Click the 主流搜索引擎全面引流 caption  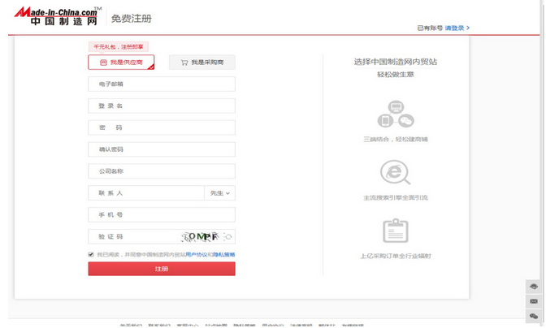(x=396, y=197)
